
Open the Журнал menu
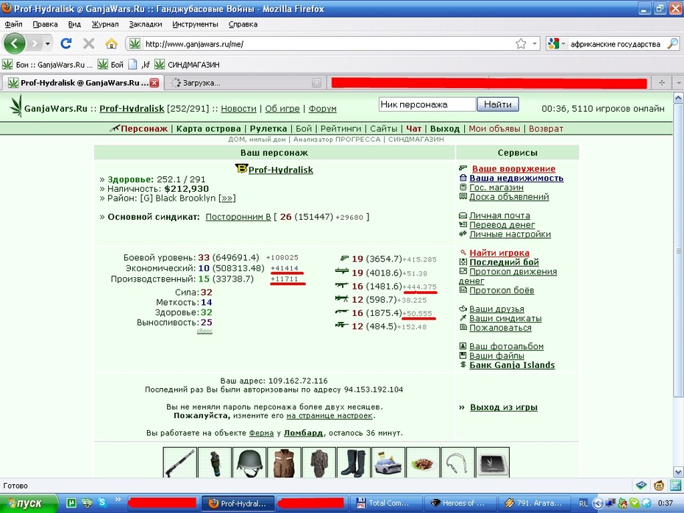click(104, 24)
